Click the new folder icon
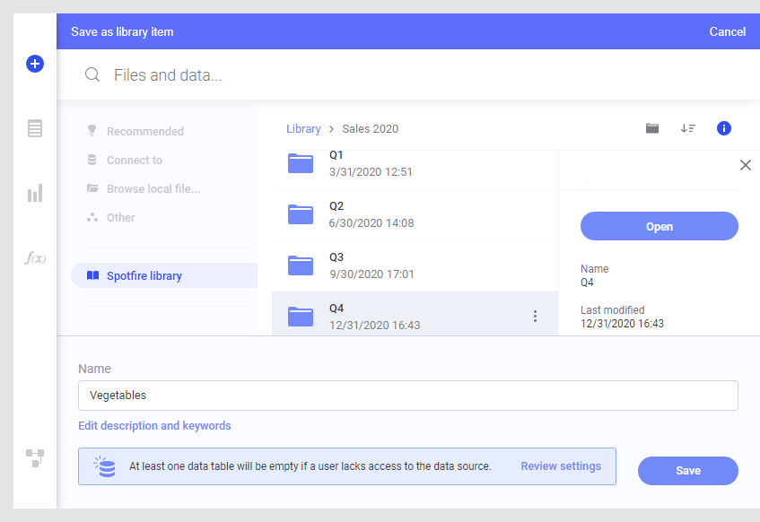The width and height of the screenshot is (760, 522). pos(652,128)
